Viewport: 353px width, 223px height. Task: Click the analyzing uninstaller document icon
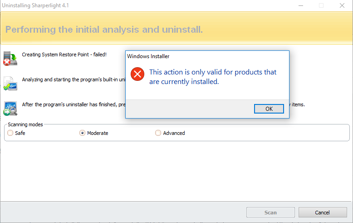coord(10,84)
